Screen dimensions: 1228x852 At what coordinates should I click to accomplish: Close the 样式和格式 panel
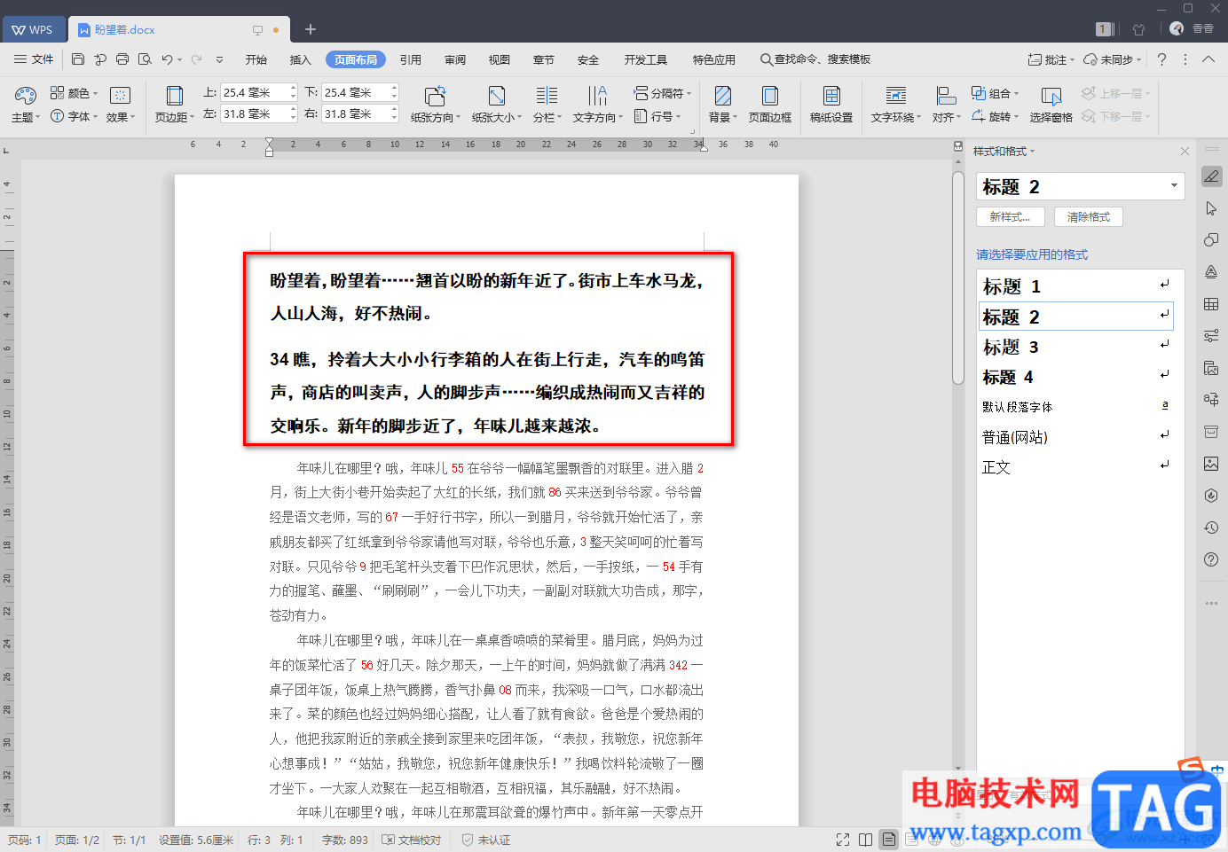click(x=1185, y=152)
